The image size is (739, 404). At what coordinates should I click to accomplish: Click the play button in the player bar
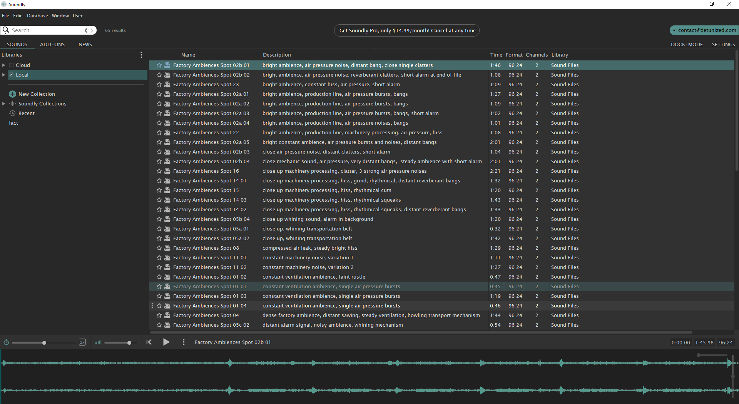(166, 342)
